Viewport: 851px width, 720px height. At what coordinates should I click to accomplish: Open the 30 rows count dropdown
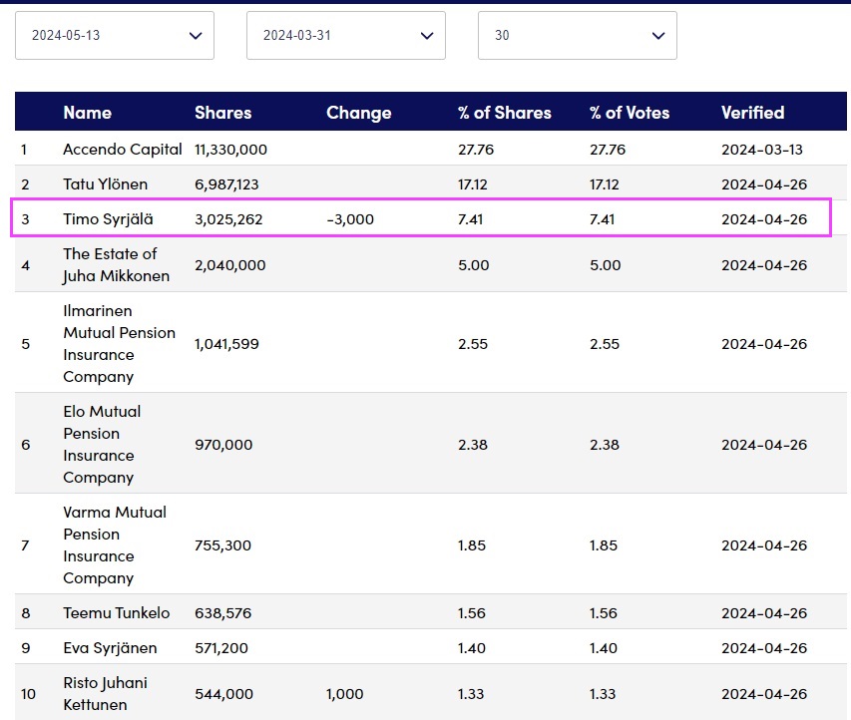[577, 36]
